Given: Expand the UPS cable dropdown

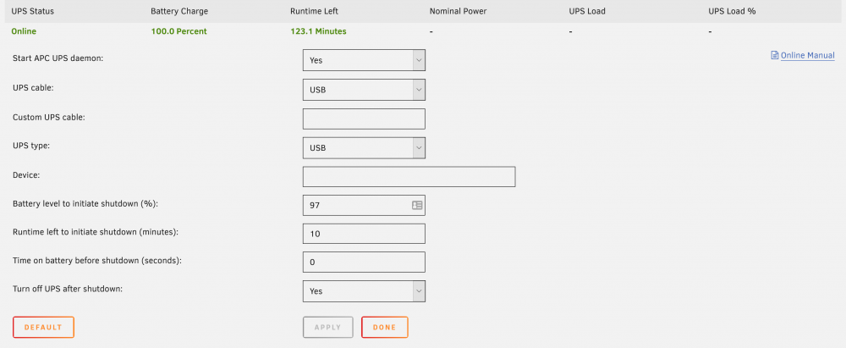Looking at the screenshot, I should tap(364, 90).
